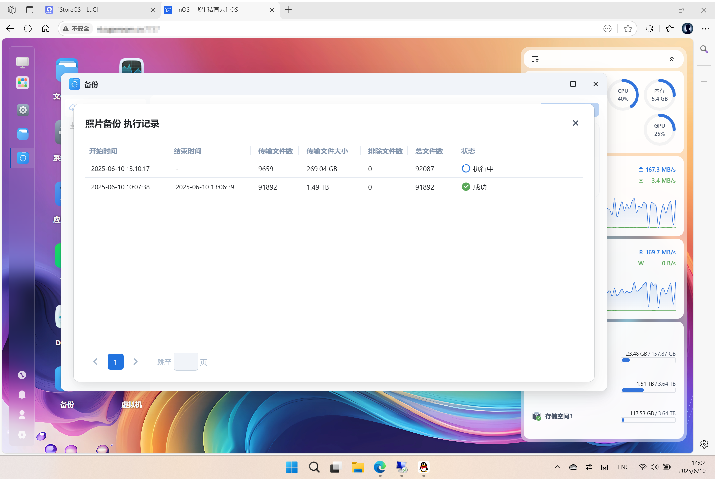Click the 1.49 TB transfer size cell
This screenshot has height=479, width=715.
coord(318,187)
